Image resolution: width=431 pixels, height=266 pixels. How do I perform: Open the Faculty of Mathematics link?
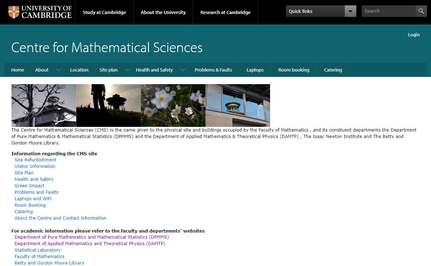[x=40, y=257]
